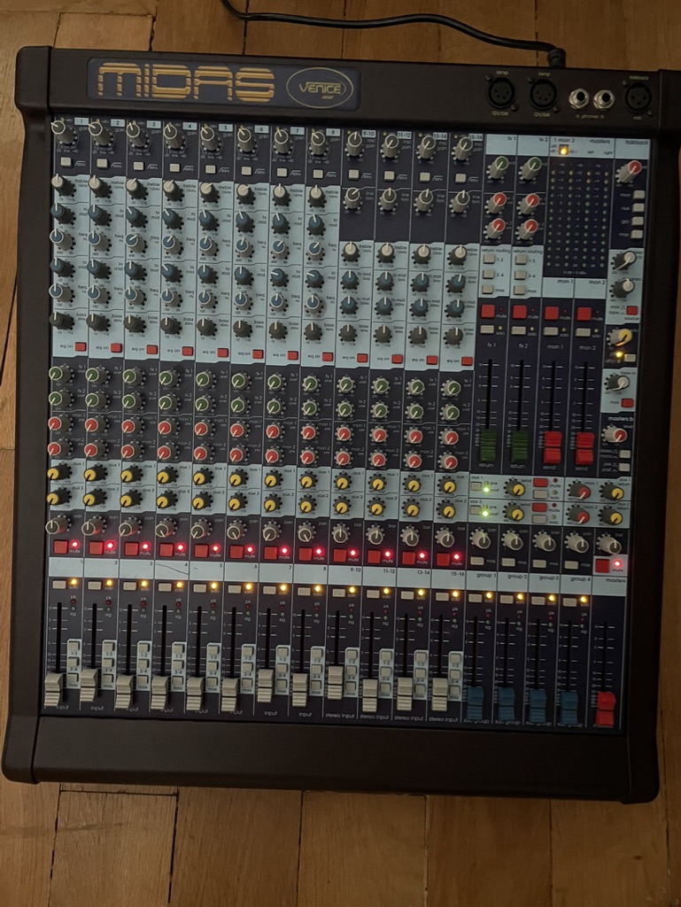Route fx 2 return to 3-4
The height and width of the screenshot is (907, 681).
521,276
